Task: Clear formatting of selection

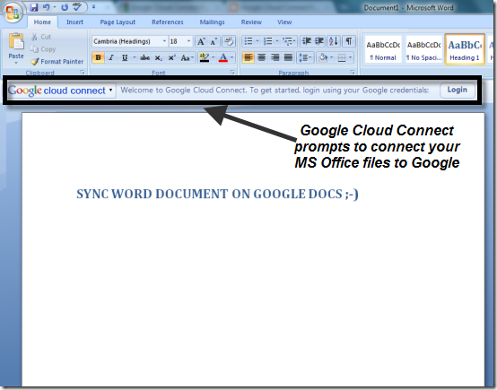Action: [229, 41]
